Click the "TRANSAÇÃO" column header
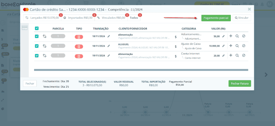 [101, 29]
